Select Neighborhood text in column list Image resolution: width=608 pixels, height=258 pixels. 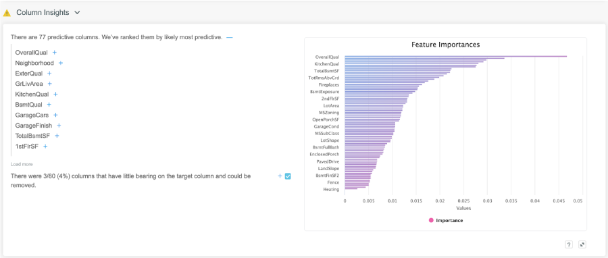34,63
